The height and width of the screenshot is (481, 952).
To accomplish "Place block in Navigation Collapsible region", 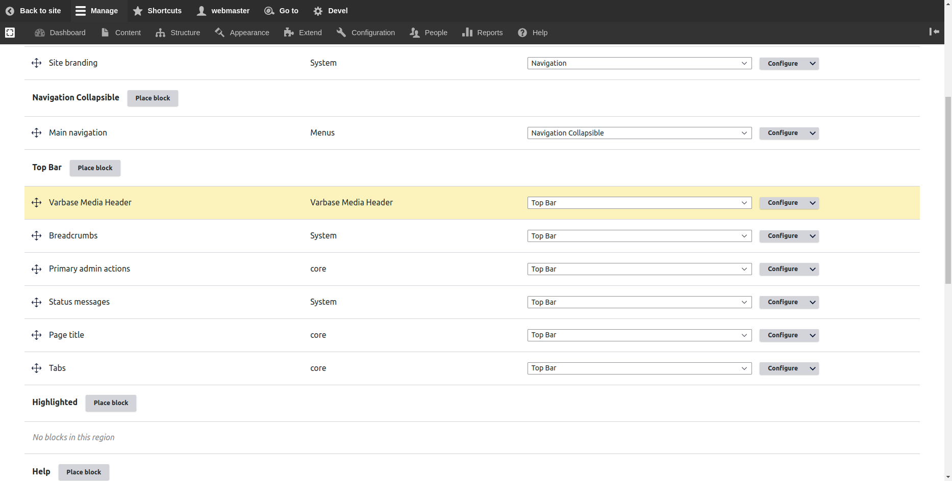I will pos(153,98).
